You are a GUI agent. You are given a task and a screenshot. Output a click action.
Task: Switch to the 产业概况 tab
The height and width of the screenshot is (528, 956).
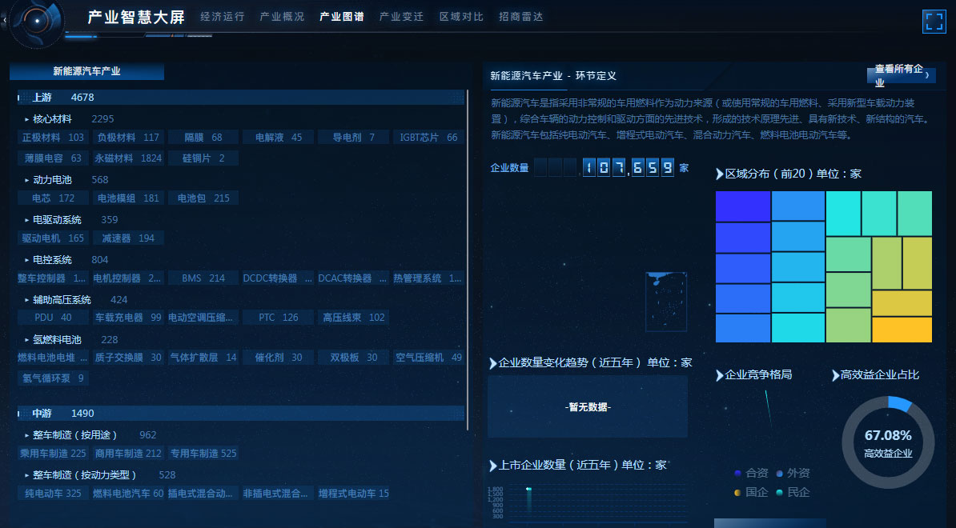[281, 15]
